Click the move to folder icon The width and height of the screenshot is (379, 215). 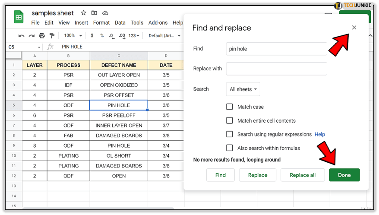click(x=95, y=13)
